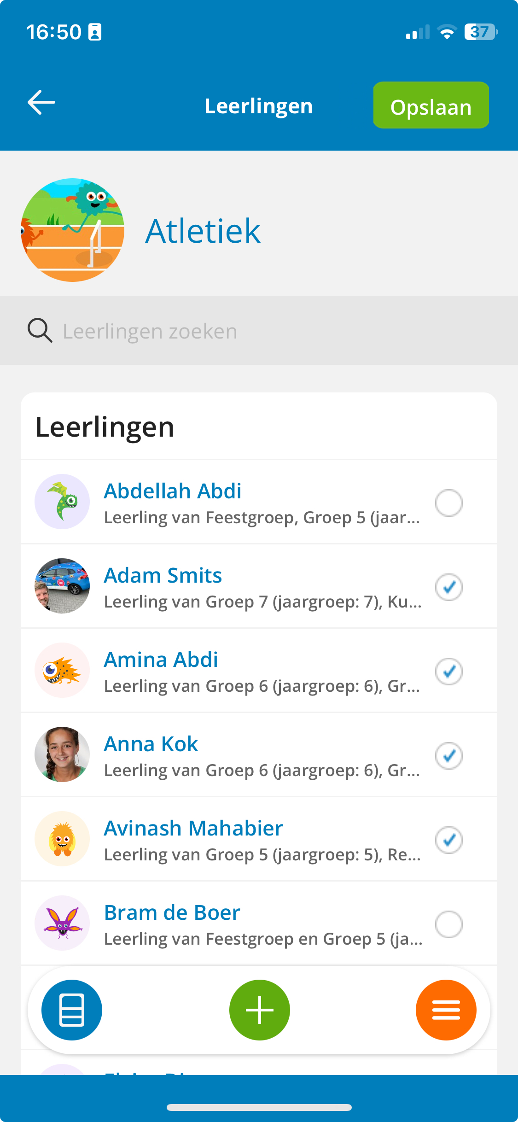
Task: Toggle off Avinash Mahabier's checkmark
Action: pos(449,840)
